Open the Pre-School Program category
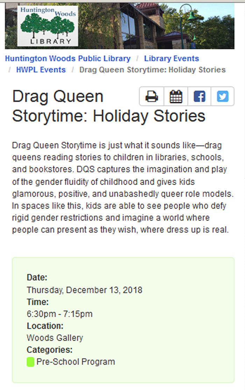The height and width of the screenshot is (390, 245). click(x=76, y=362)
